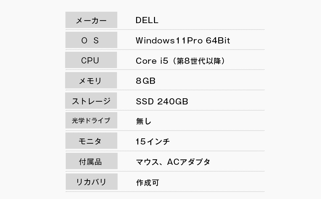321x199 pixels.
Task: Click the CPU label cell
Action: coord(91,60)
